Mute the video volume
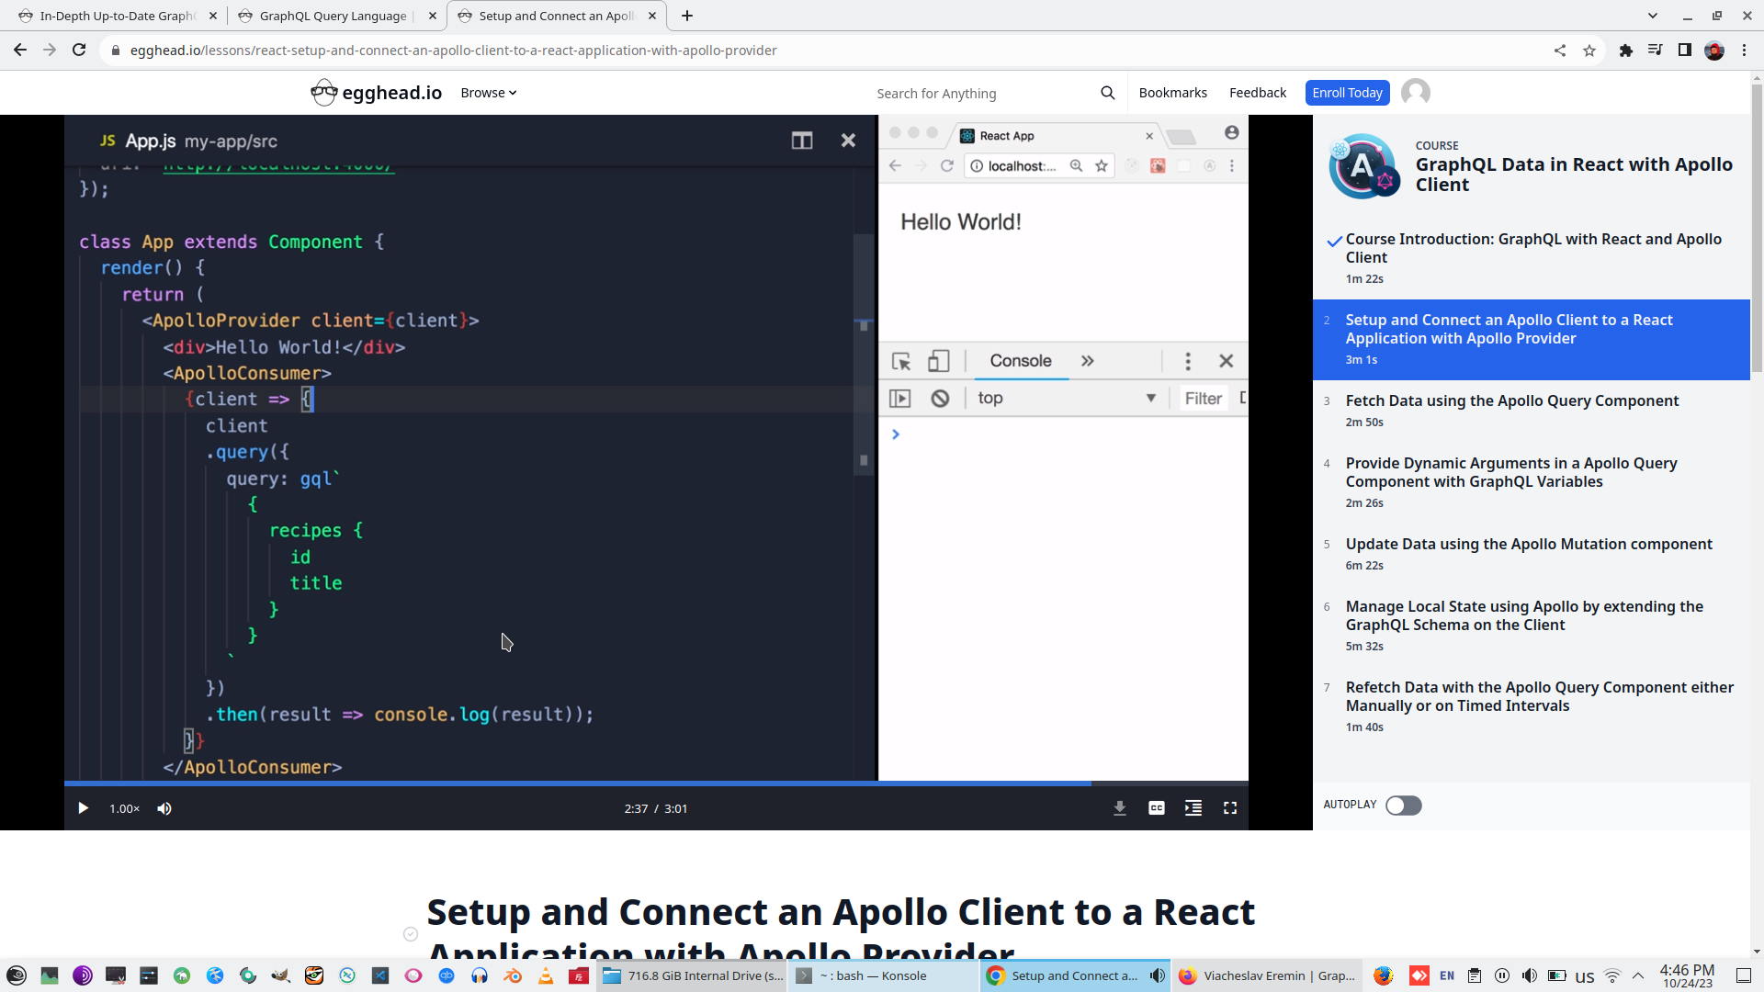This screenshot has height=992, width=1764. click(164, 808)
